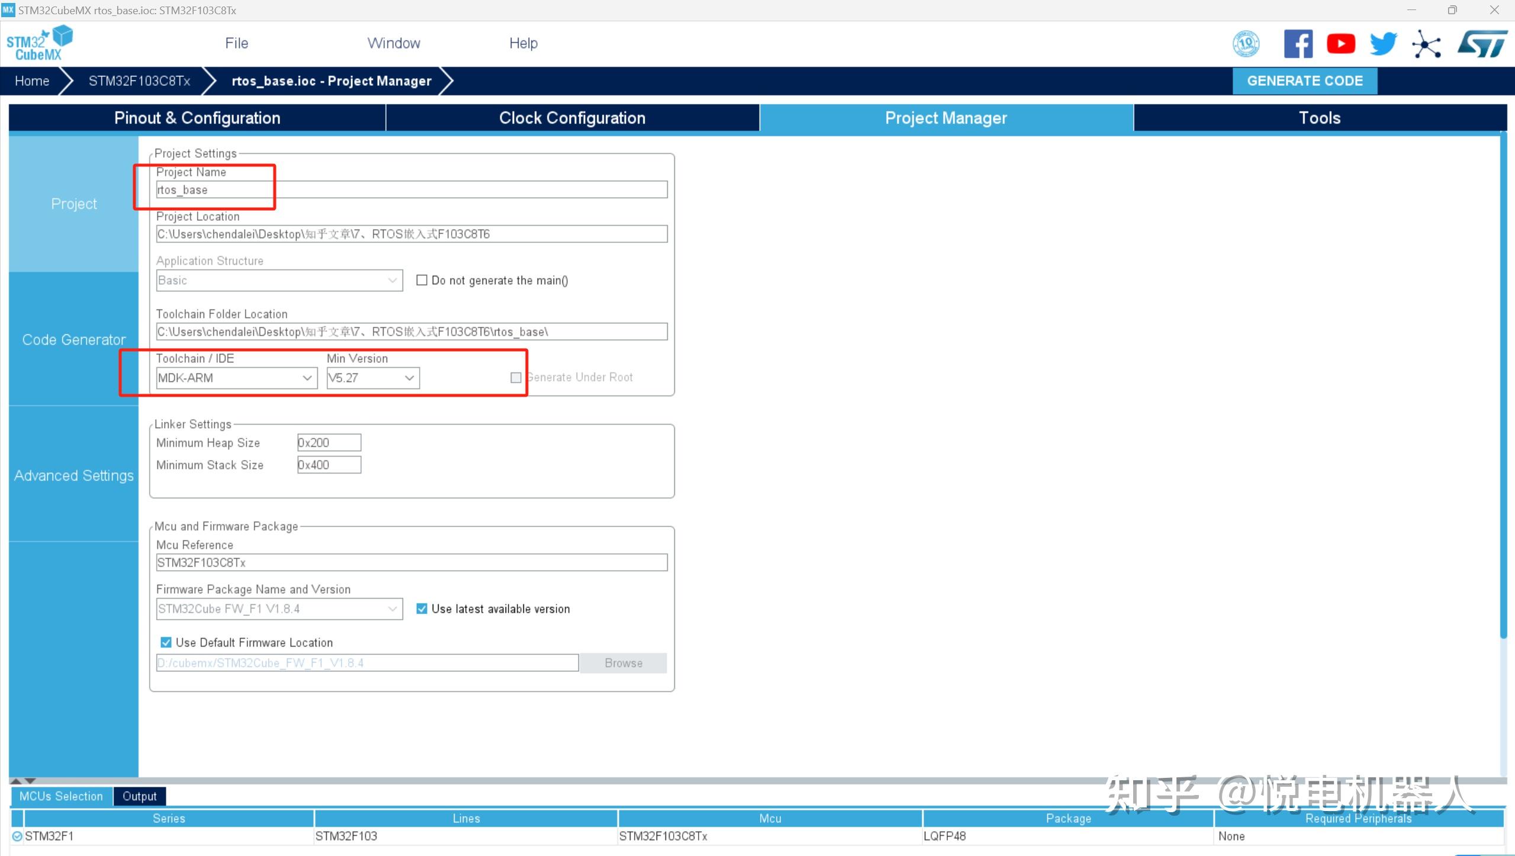The height and width of the screenshot is (856, 1515).
Task: Uncheck 'Use latest available version'
Action: (x=422, y=609)
